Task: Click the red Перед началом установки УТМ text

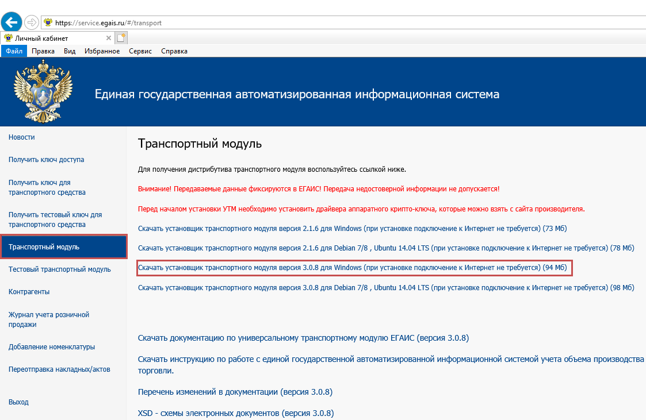Action: coord(361,209)
